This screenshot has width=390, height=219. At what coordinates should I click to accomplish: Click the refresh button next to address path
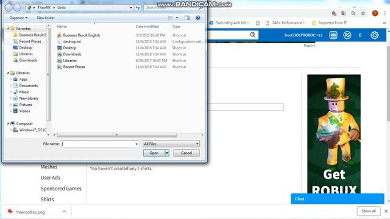[x=138, y=8]
